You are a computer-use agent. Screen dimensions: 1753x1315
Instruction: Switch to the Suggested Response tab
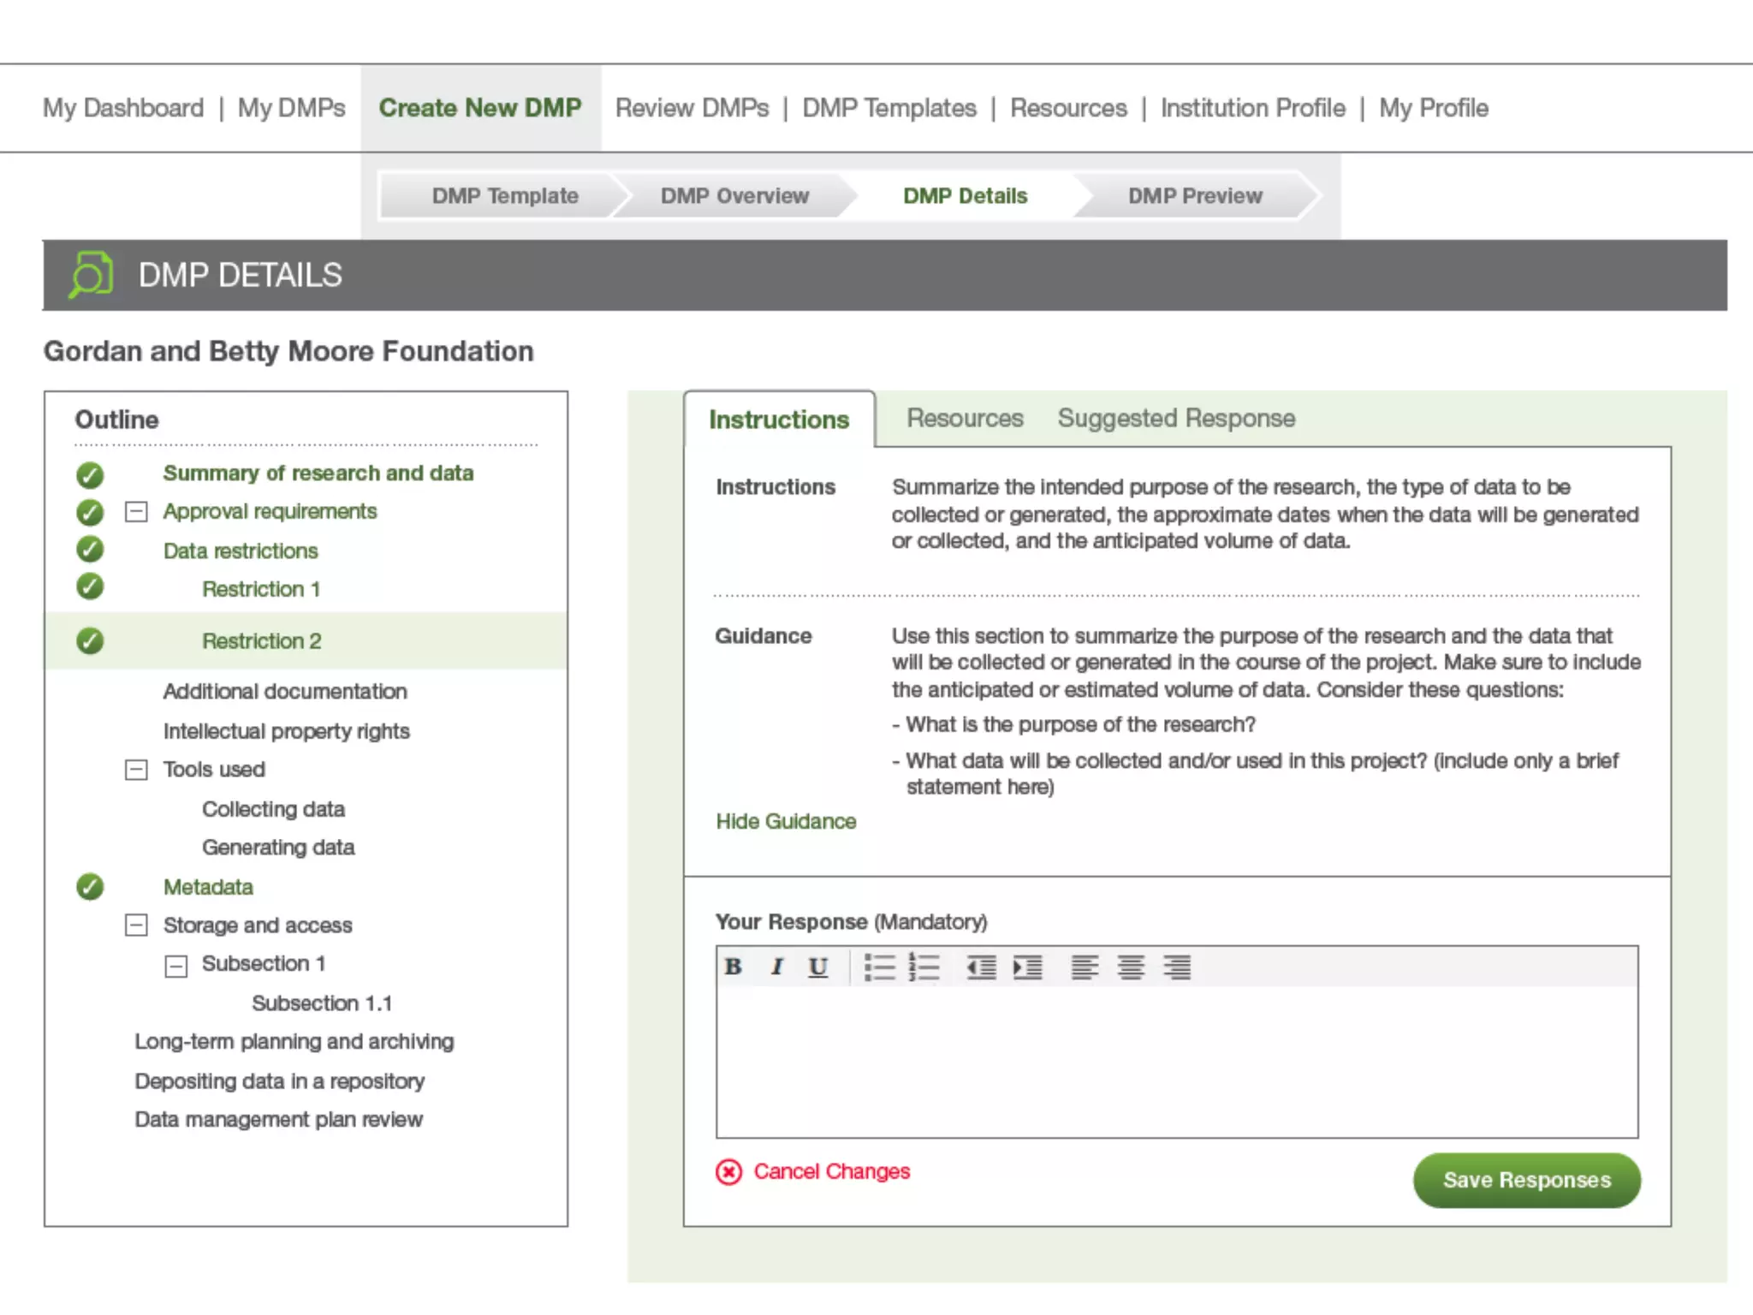[x=1176, y=419]
